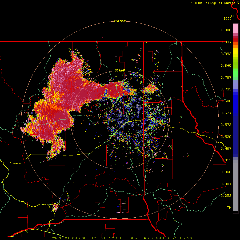
Task: Click the 0.840 scale value
Action: pyautogui.click(x=226, y=66)
